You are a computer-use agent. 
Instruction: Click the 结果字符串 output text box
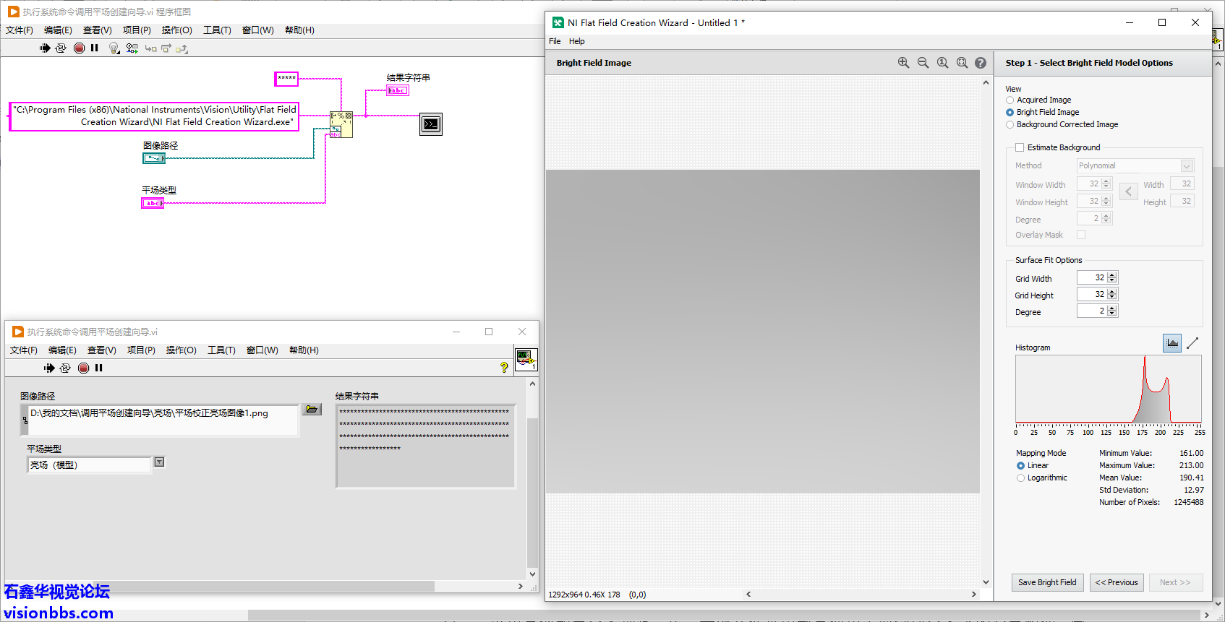(x=426, y=446)
